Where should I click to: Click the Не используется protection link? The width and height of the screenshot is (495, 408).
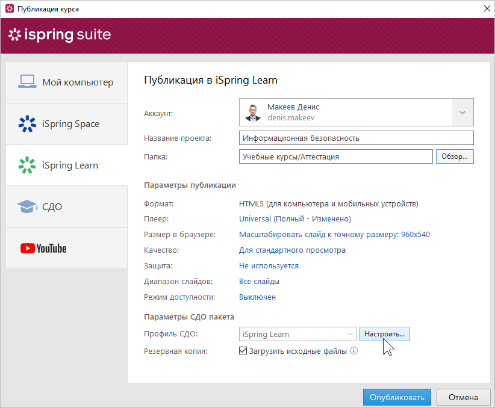pos(269,266)
